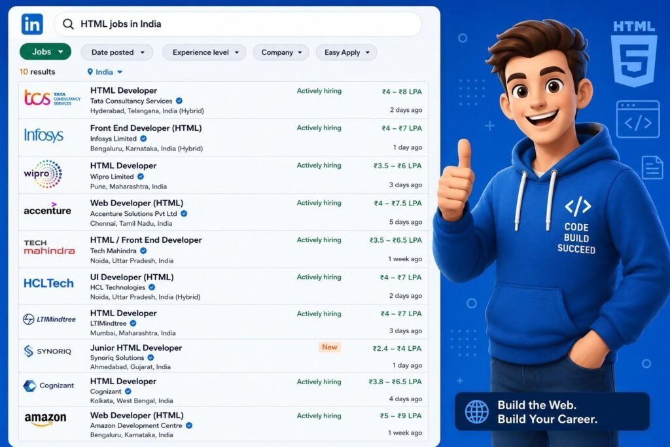
Task: Open Amazon's Web Developer (HTML) job
Action: 137,415
